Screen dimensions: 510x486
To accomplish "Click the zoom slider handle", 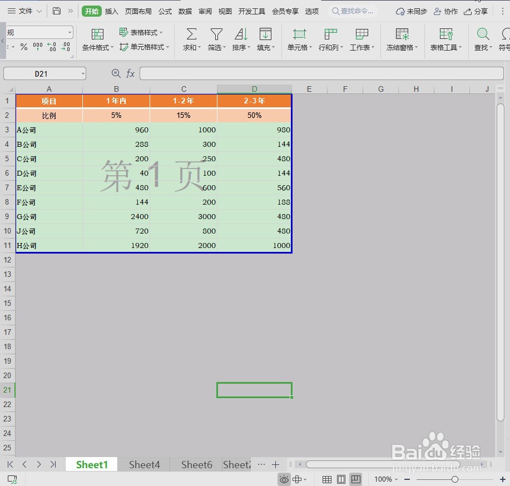I will 455,478.
